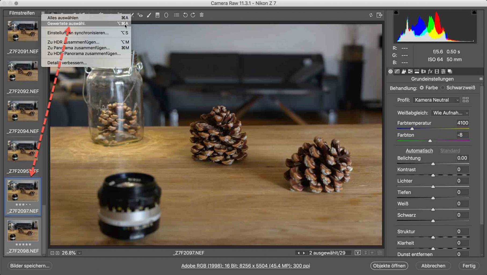
Task: Toggle shadow clipping warning in histogram
Action: (396, 12)
